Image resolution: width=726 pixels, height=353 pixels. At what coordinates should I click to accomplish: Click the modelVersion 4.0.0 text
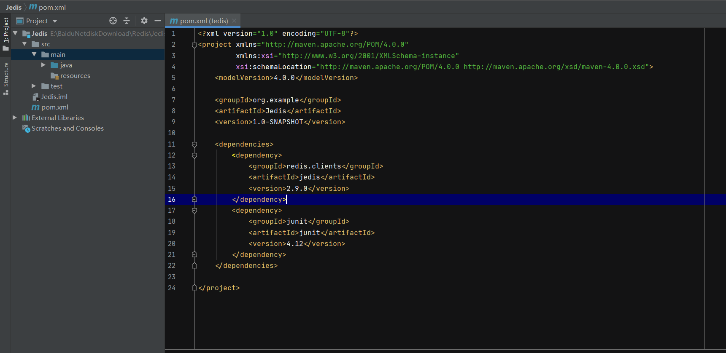click(x=284, y=78)
